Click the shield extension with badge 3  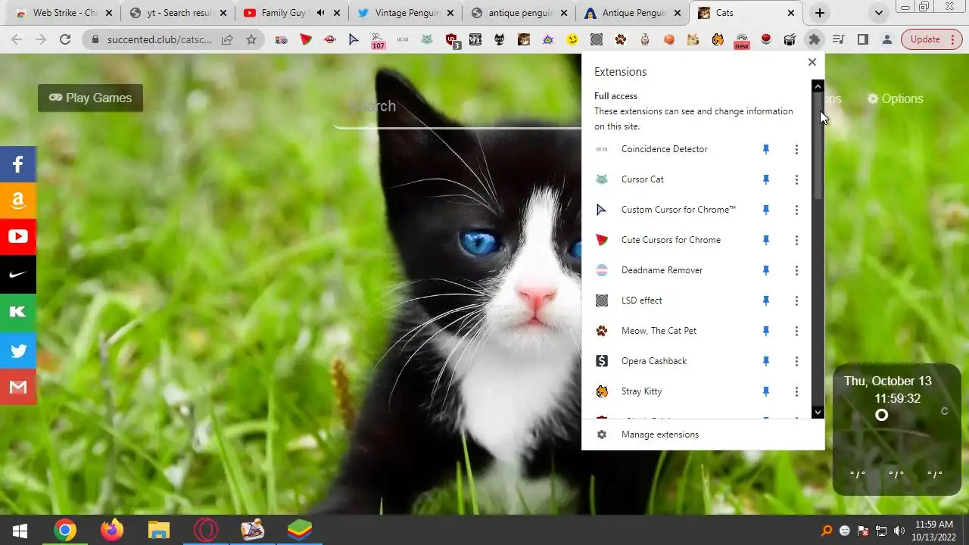click(x=452, y=40)
